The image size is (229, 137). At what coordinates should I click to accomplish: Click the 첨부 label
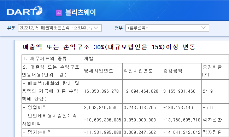[x=118, y=28]
